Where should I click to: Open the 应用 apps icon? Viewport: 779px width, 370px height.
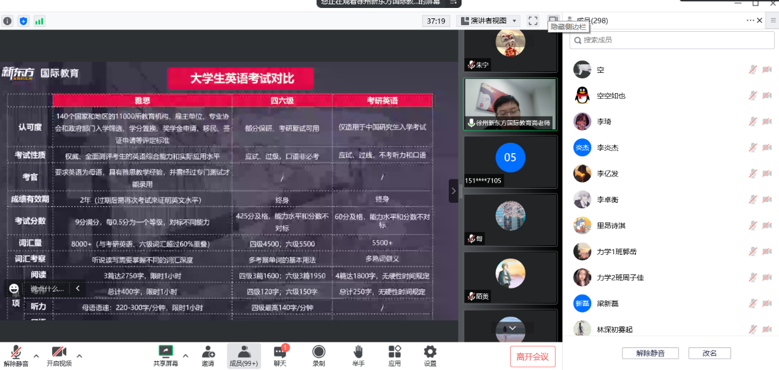pyautogui.click(x=394, y=355)
